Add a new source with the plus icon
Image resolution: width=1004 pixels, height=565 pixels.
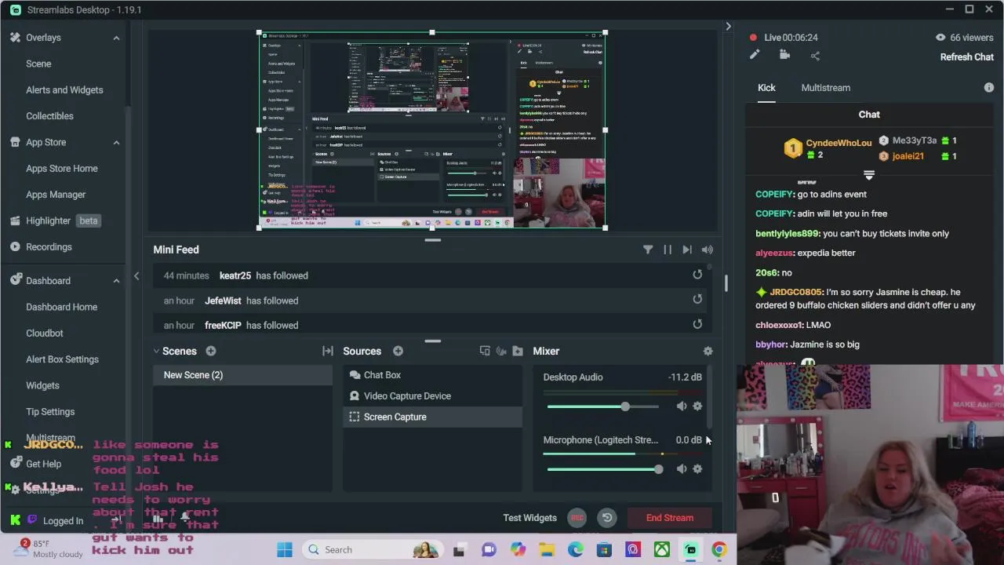tap(398, 352)
